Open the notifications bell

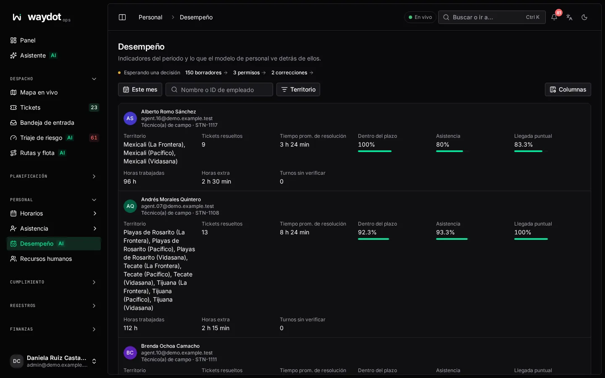(x=554, y=17)
